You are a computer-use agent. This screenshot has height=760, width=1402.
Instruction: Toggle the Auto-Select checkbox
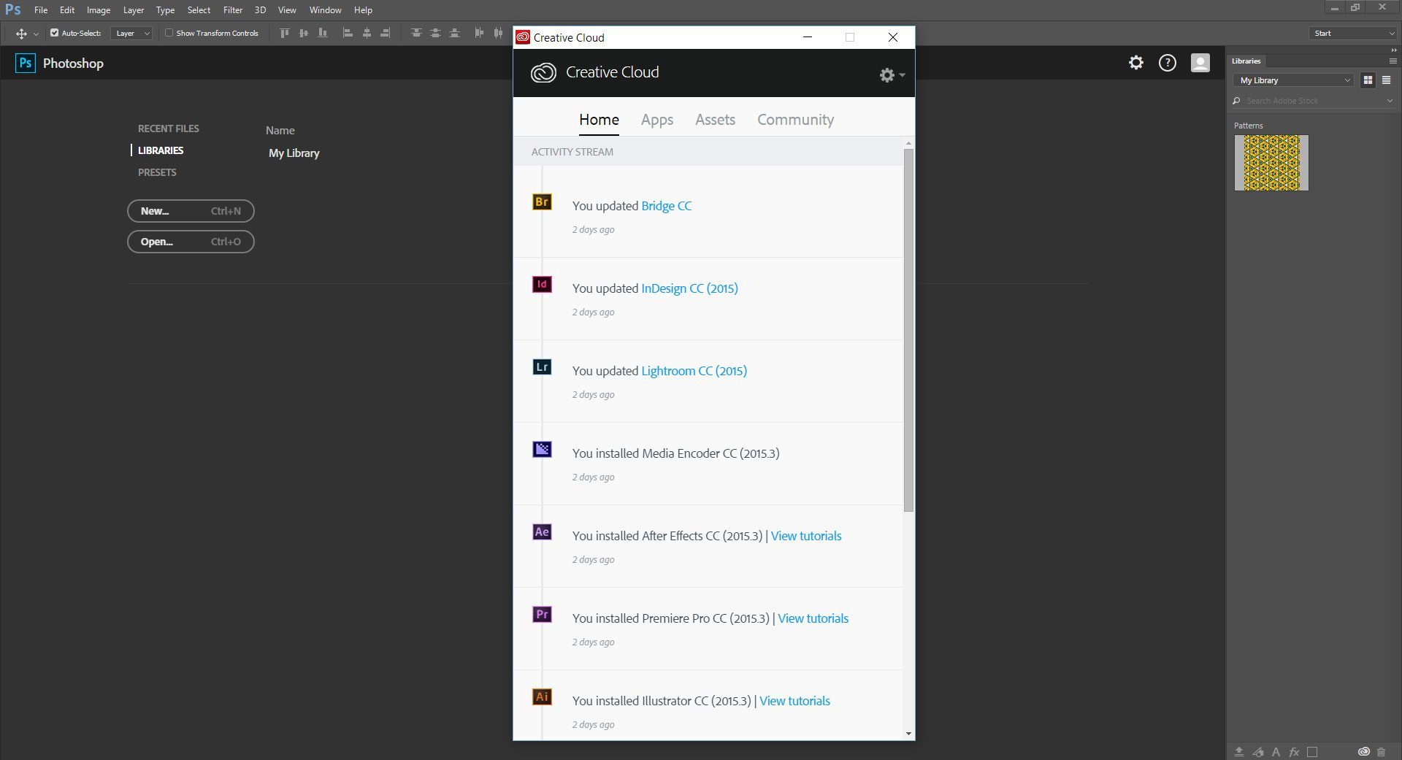pyautogui.click(x=54, y=33)
